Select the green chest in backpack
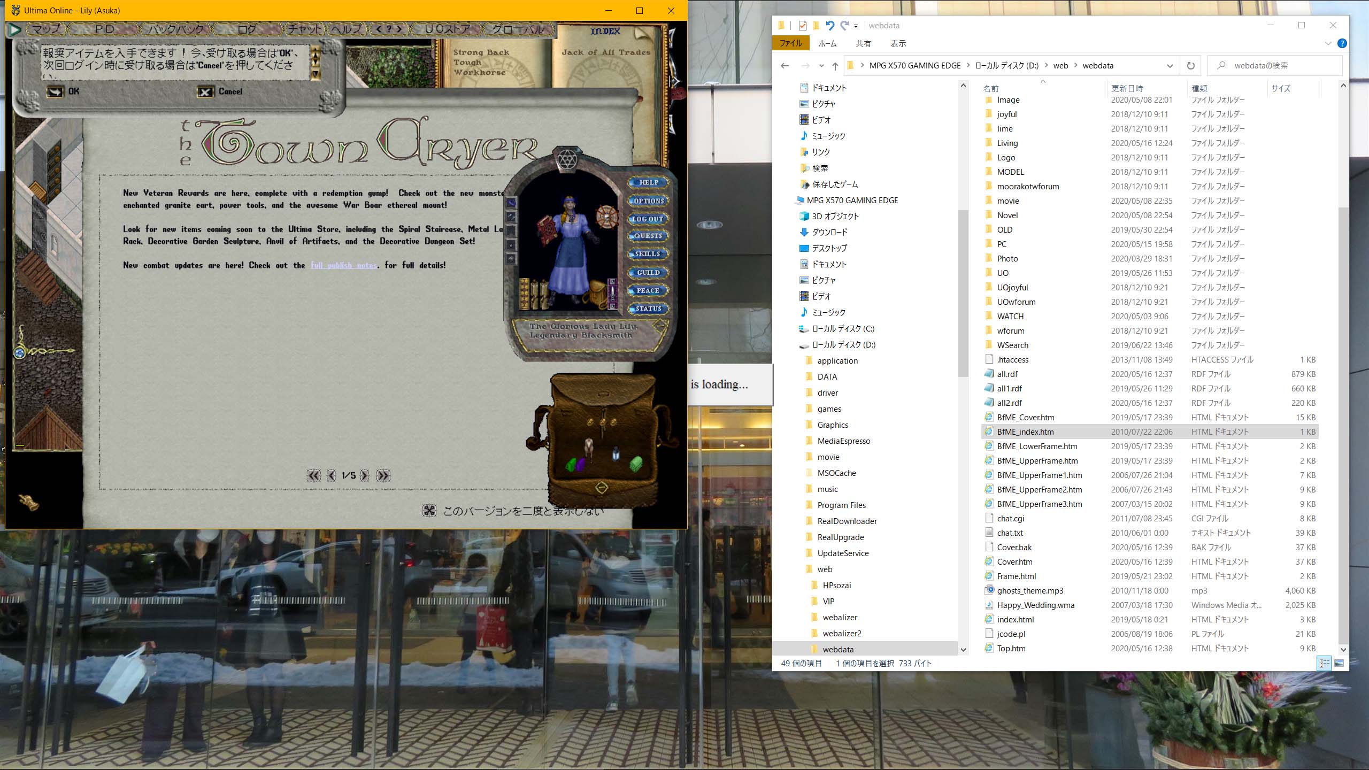 tap(635, 463)
